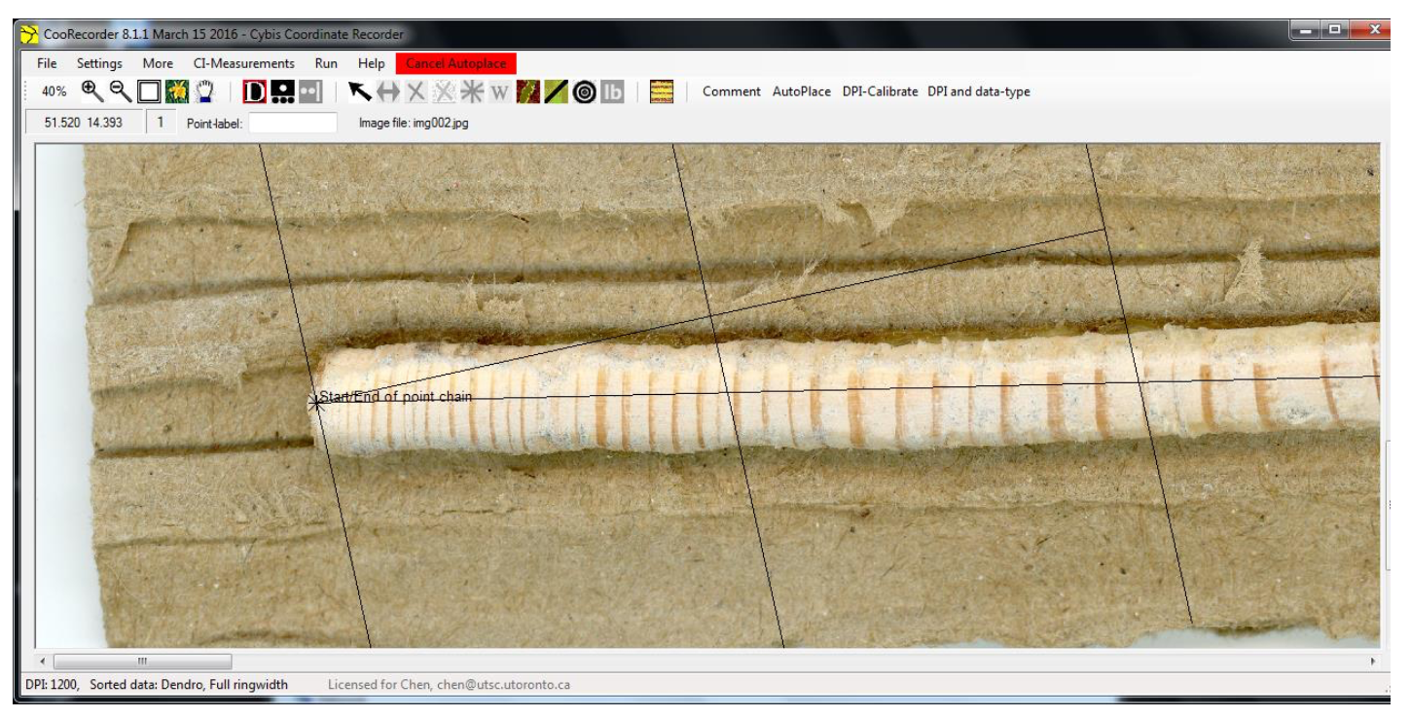Click the zoom out magnifier icon
Viewport: 1411px width, 718px height.
coord(120,91)
